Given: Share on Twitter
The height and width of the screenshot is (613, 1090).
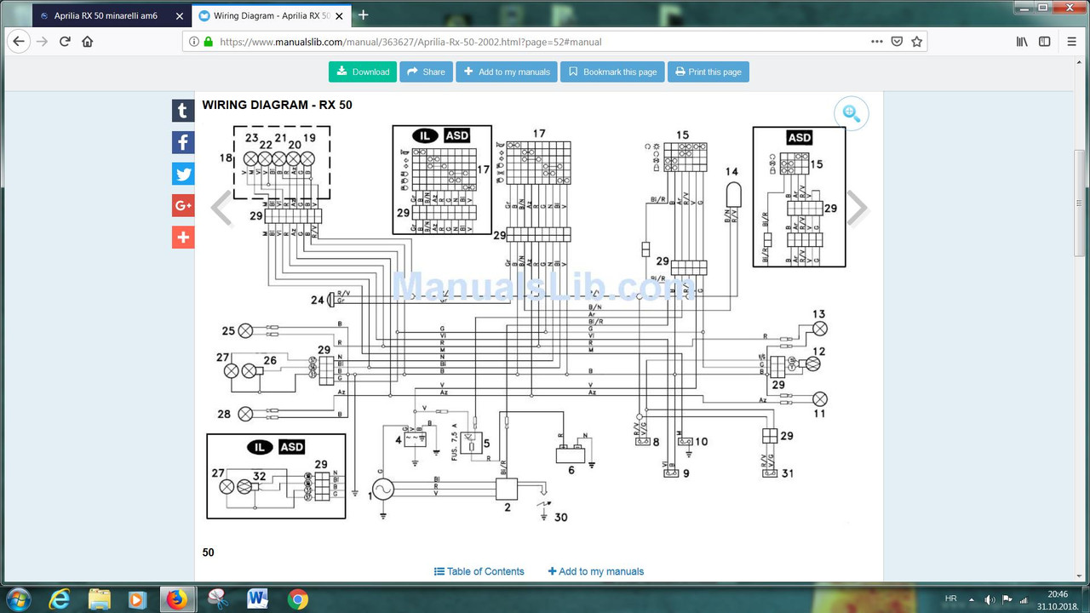Looking at the screenshot, I should tap(183, 174).
